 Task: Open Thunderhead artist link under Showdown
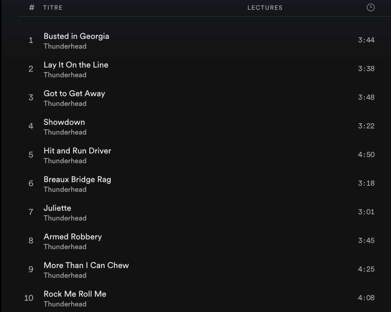click(x=65, y=132)
